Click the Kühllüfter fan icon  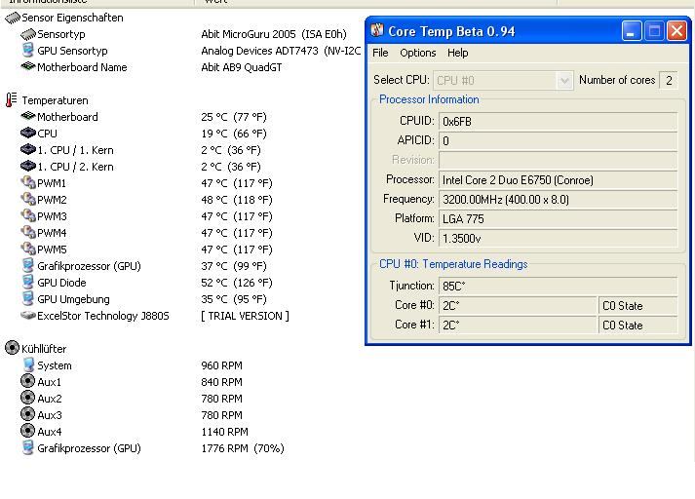tap(12, 348)
